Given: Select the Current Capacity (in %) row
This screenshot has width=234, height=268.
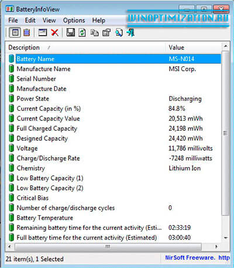Looking at the screenshot, I should pos(115,108).
